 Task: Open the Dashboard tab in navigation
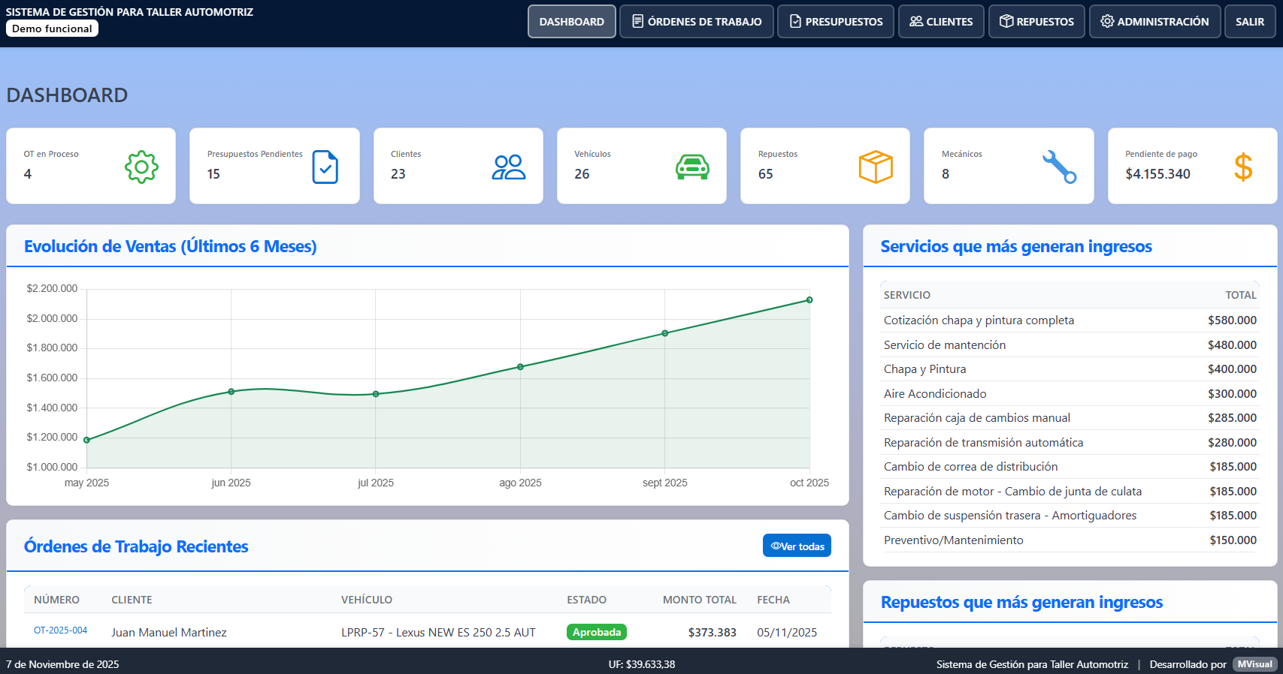(572, 22)
